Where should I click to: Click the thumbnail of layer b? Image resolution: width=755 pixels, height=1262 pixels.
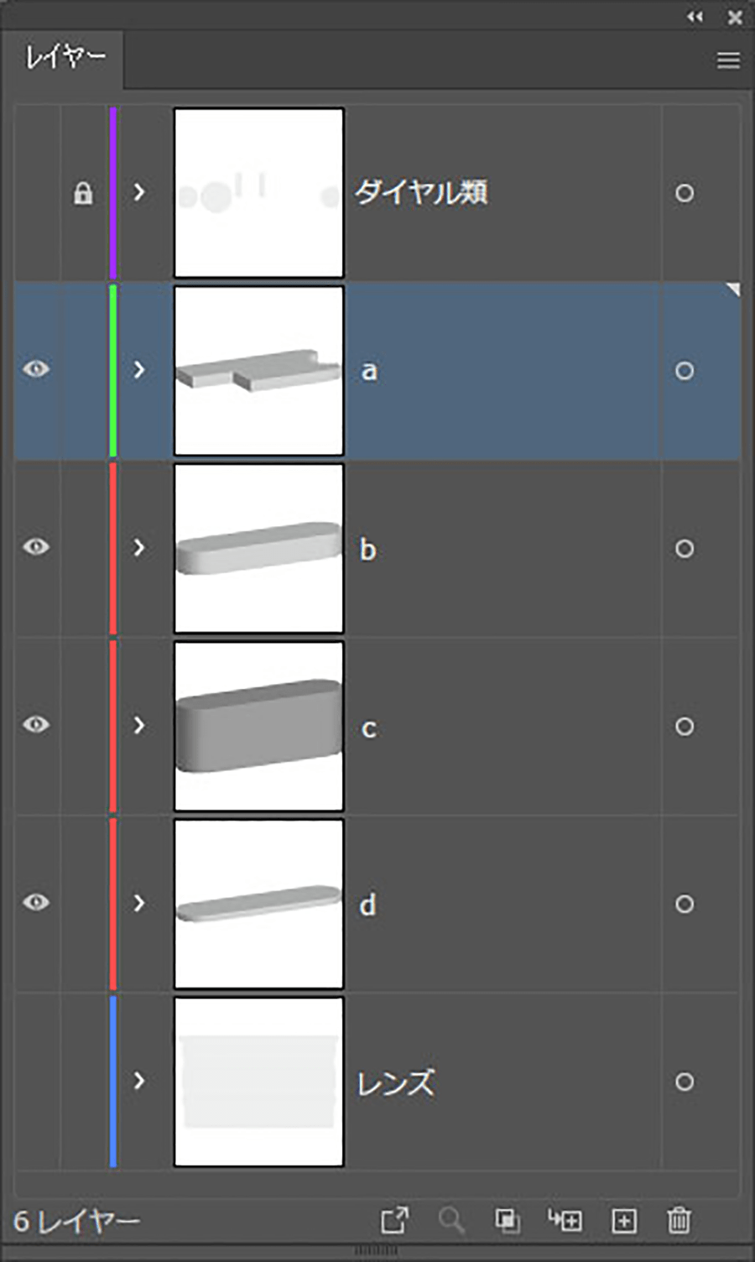click(x=259, y=549)
